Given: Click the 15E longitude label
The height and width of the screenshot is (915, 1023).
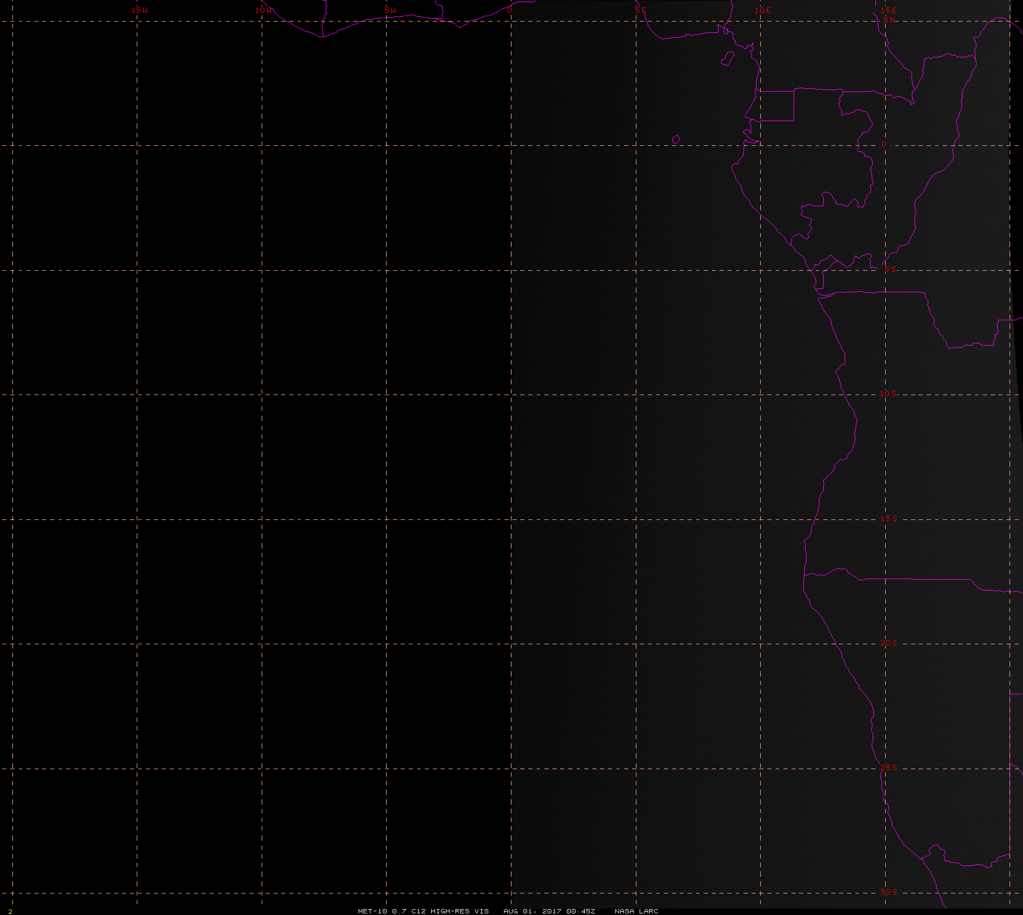Looking at the screenshot, I should click(888, 10).
